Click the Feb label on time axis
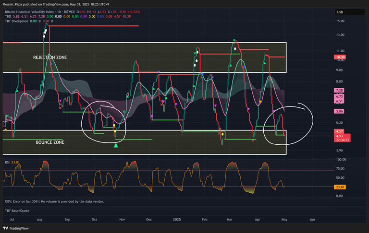The width and height of the screenshot is (369, 233). click(205, 220)
